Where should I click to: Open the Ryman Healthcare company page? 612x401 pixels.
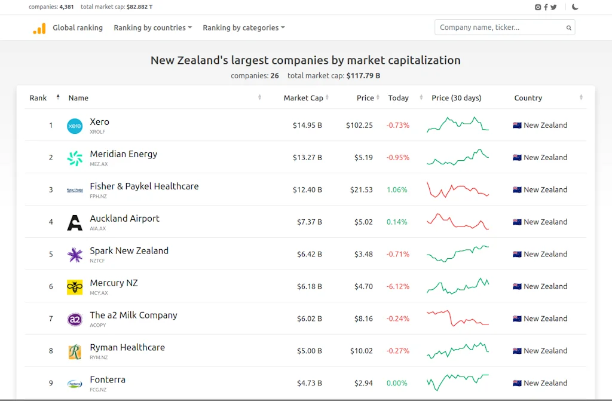pyautogui.click(x=127, y=347)
